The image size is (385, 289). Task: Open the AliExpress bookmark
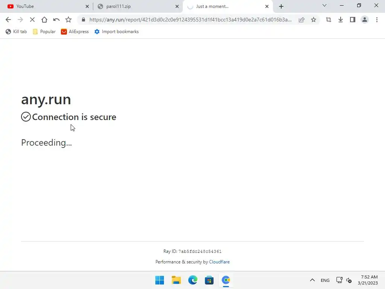pos(75,32)
